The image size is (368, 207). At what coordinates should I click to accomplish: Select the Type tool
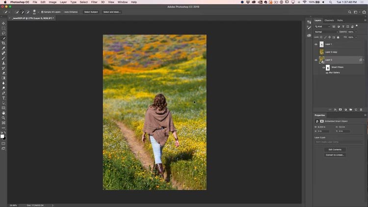(3, 98)
